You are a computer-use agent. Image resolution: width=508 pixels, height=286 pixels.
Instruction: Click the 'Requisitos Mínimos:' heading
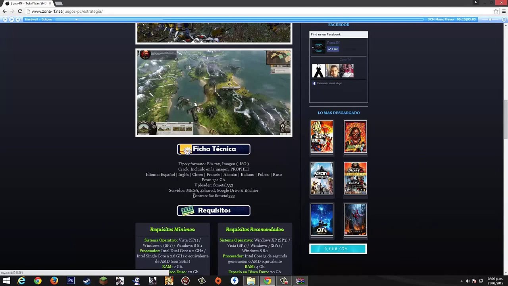click(173, 230)
